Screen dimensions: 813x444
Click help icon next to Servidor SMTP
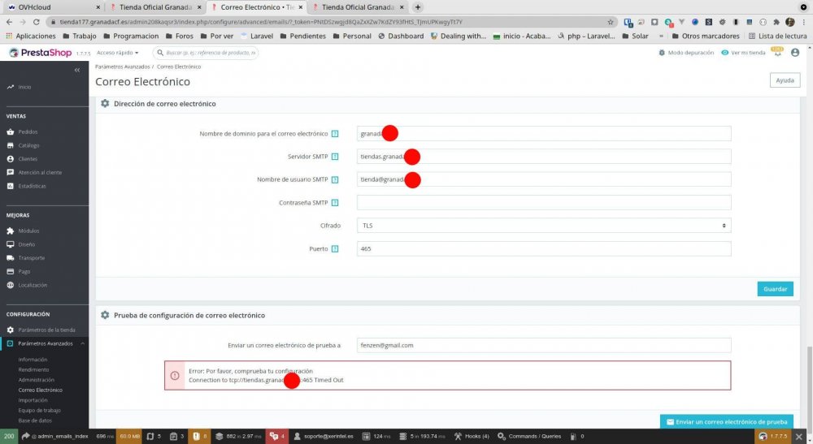[x=335, y=157]
